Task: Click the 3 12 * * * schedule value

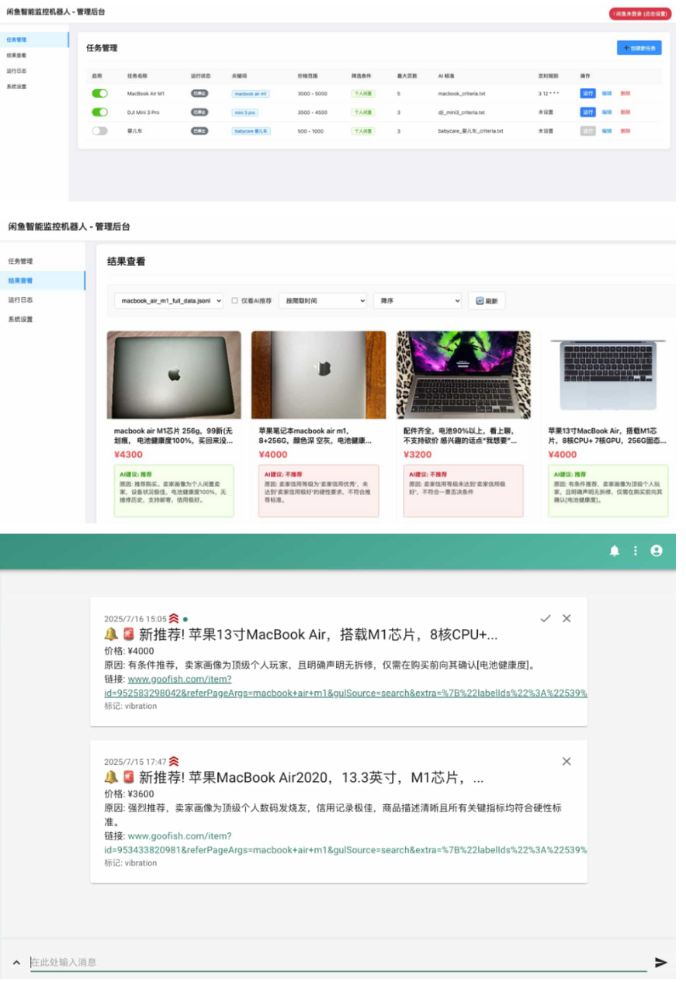Action: point(549,93)
